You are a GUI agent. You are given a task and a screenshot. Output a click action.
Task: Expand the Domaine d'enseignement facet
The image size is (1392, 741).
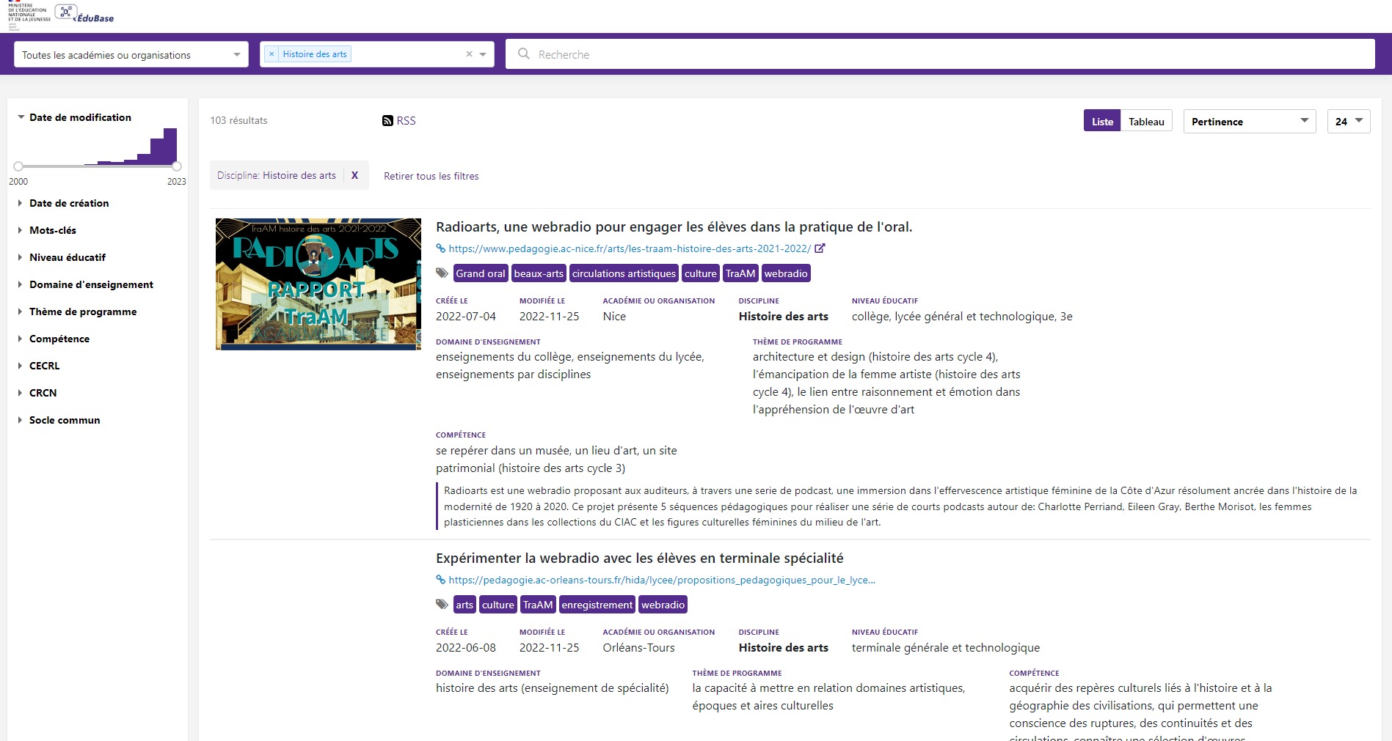(85, 284)
